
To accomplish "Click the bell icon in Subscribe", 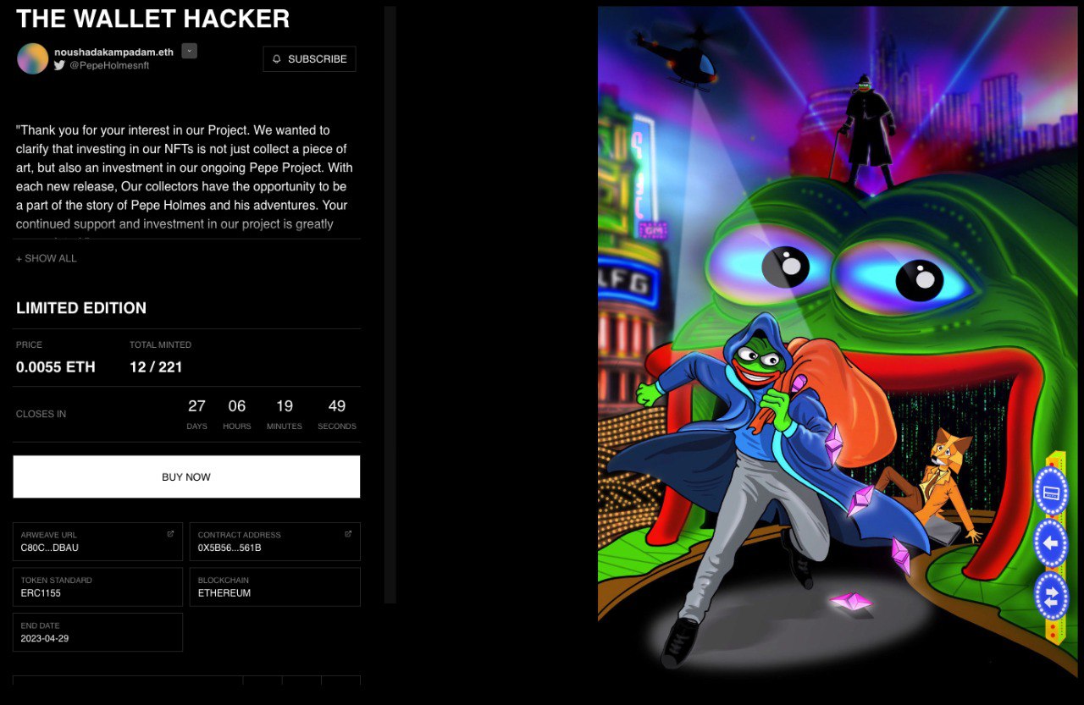I will click(x=277, y=59).
